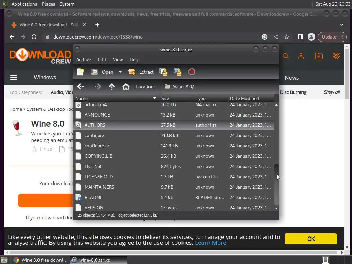
Task: Create a new archive via toolbar icon
Action: point(80,72)
